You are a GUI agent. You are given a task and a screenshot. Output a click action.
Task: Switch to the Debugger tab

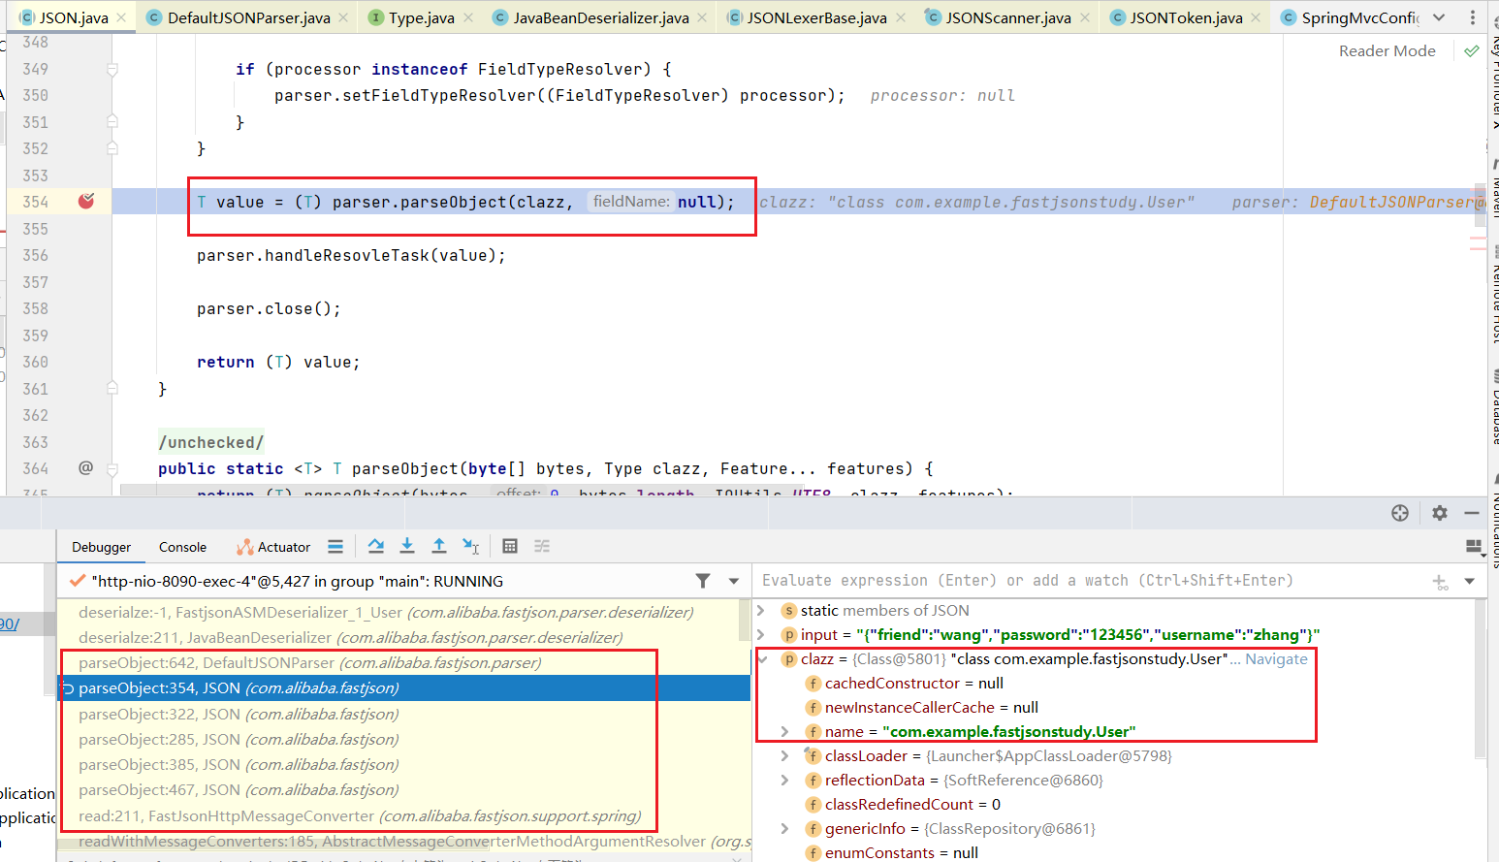click(101, 547)
